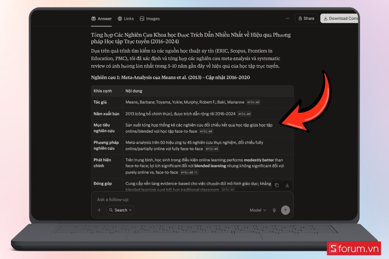Click the Download Comet button
Viewport: 389px width, 259px height.
click(340, 18)
